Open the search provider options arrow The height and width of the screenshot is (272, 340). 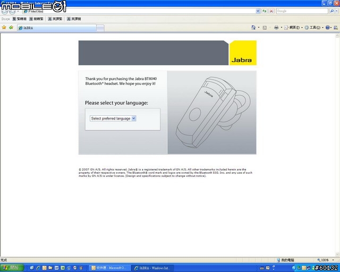[336, 11]
